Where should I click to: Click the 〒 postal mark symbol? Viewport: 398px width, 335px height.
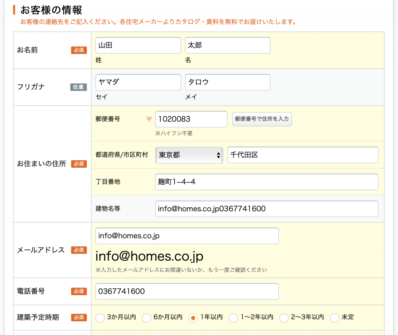coord(149,119)
